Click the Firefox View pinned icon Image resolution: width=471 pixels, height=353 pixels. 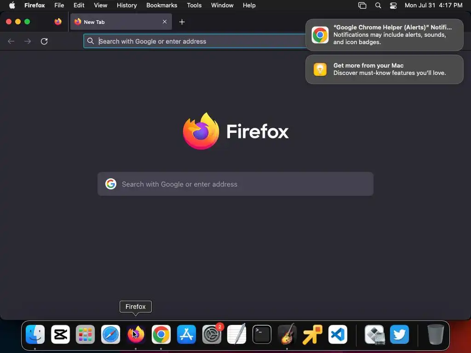coord(58,22)
